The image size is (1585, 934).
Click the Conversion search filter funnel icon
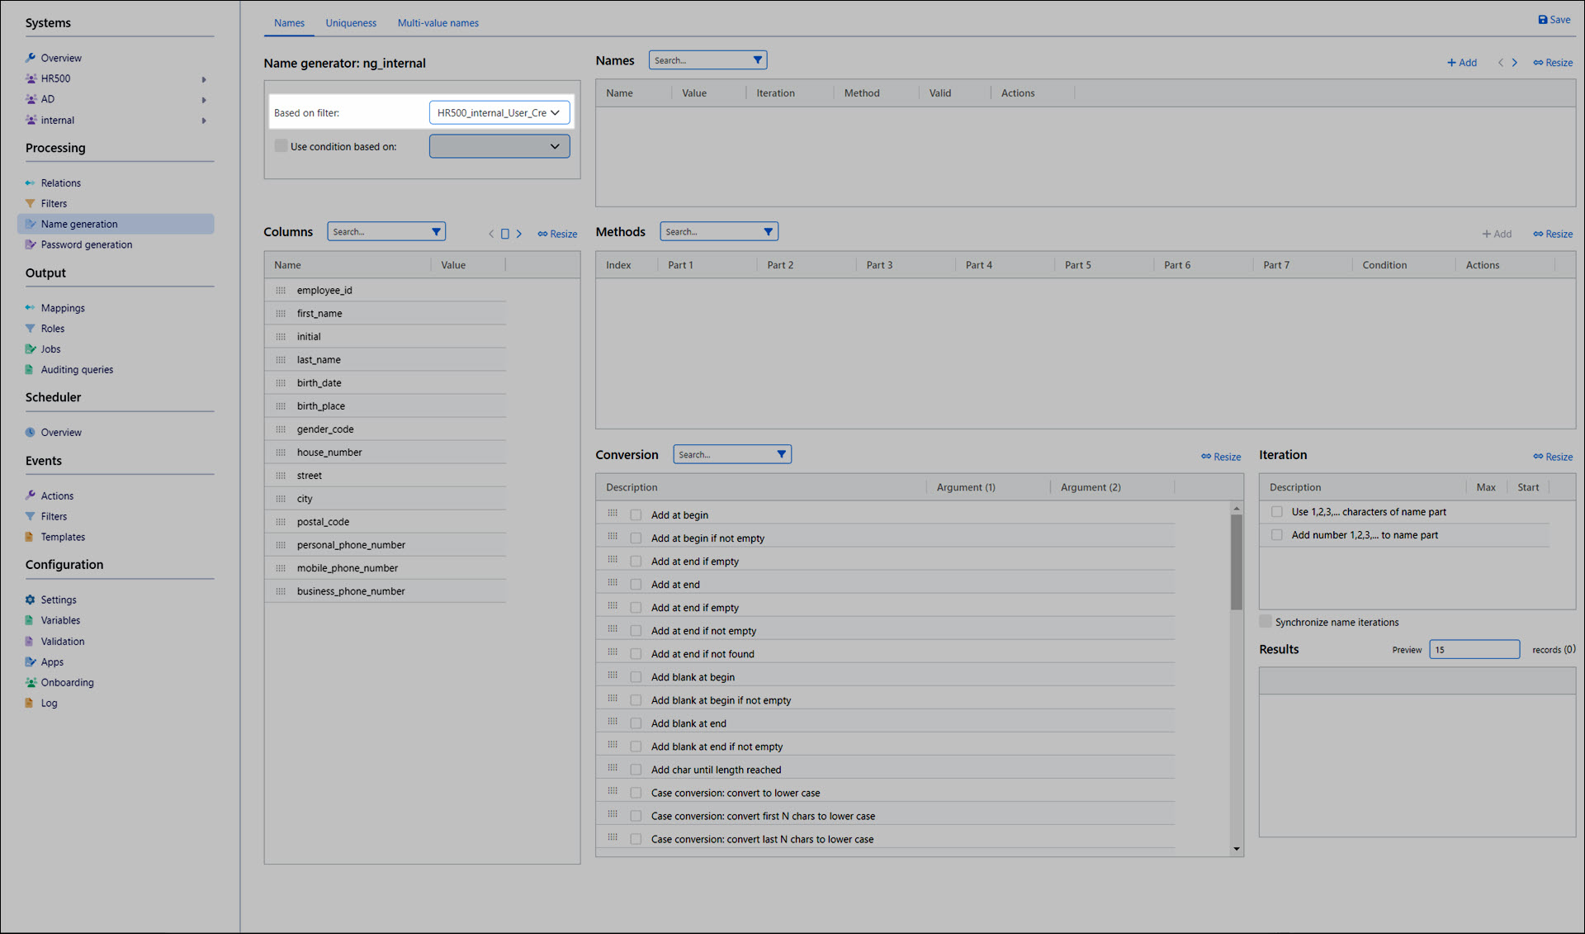tap(781, 454)
